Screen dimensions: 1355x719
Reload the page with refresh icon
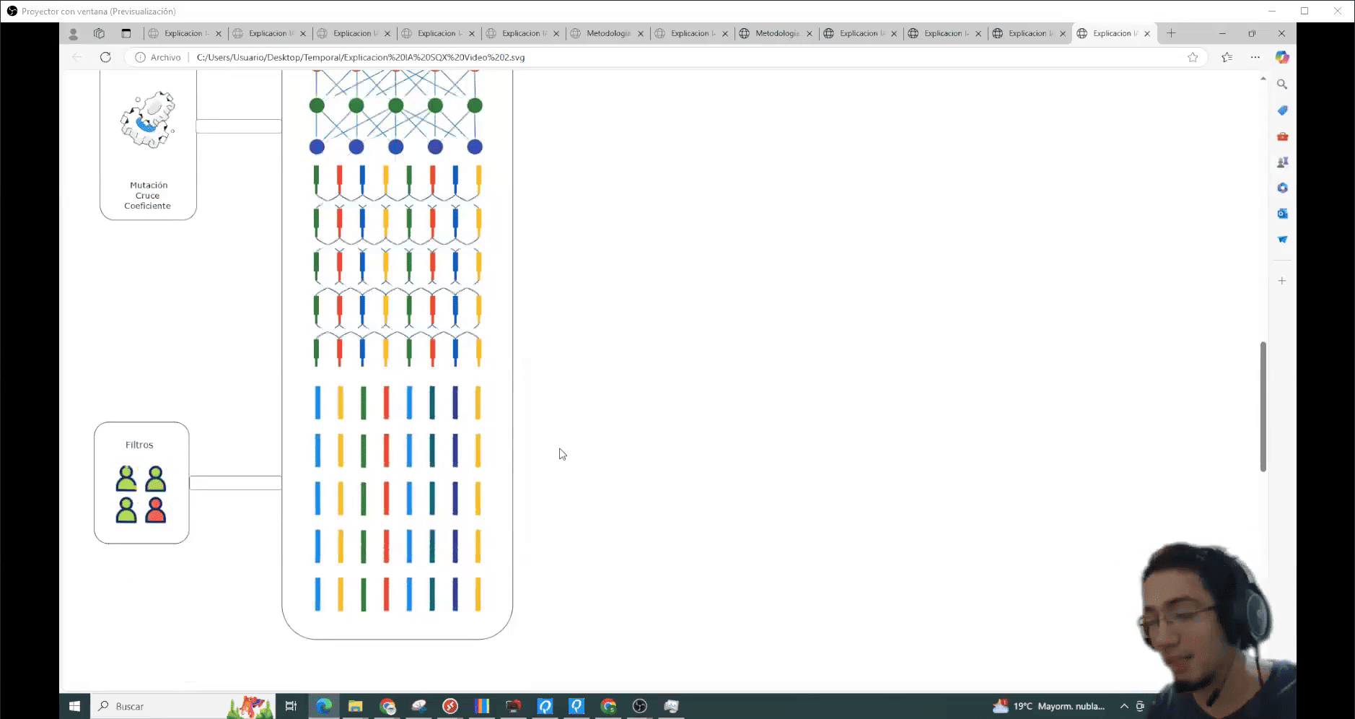[105, 57]
